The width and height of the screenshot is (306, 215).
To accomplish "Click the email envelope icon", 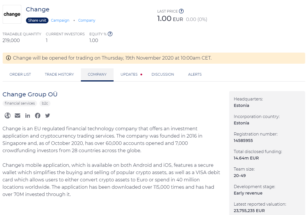I will [x=18, y=115].
